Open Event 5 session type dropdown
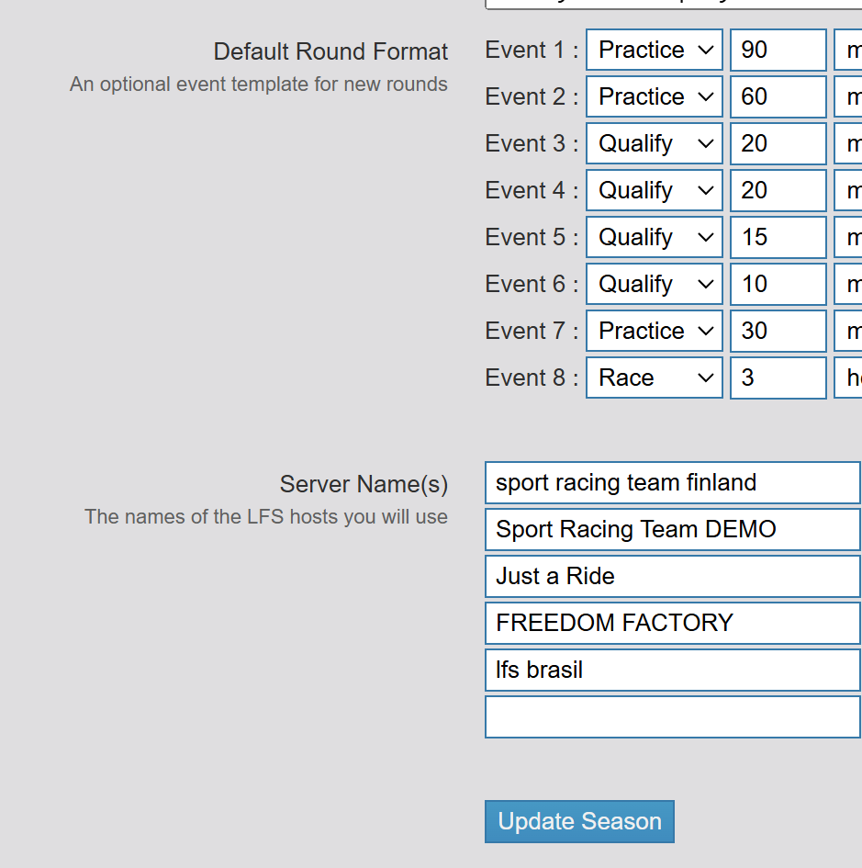 655,238
